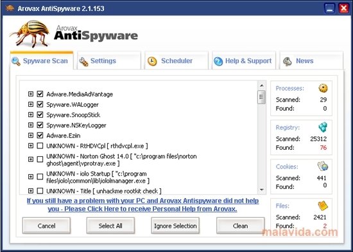Select the Spyware.NSKeyLogger row text

(x=76, y=125)
